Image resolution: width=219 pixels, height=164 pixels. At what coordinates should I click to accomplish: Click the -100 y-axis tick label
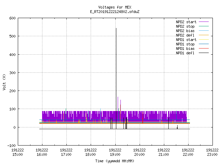[11, 146]
